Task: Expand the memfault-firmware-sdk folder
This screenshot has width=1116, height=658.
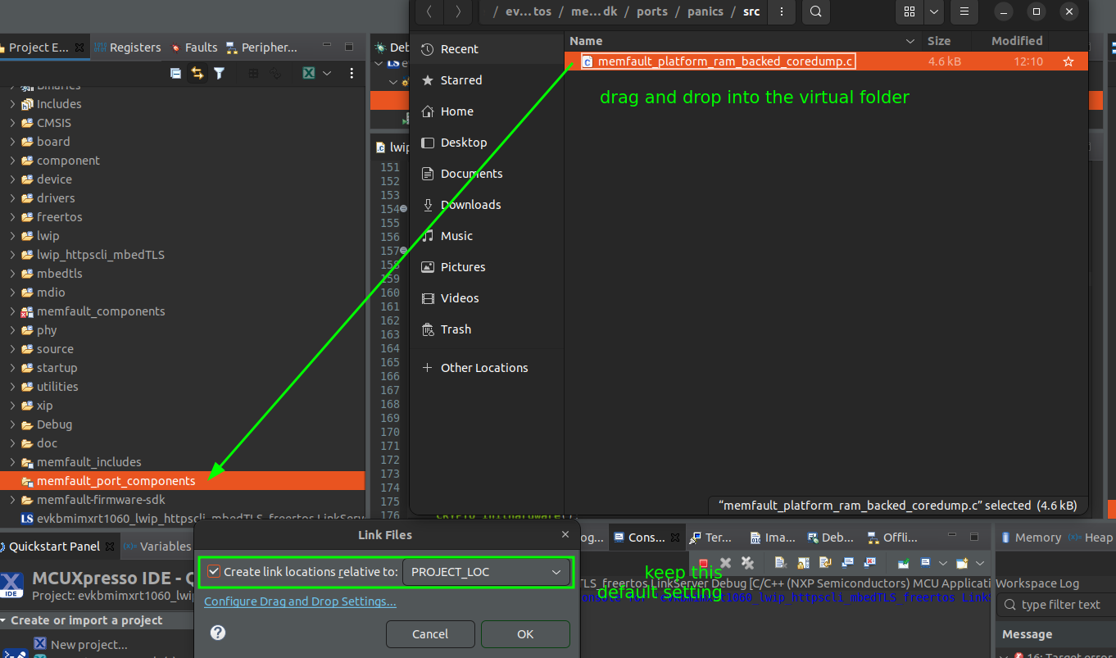Action: pos(12,500)
